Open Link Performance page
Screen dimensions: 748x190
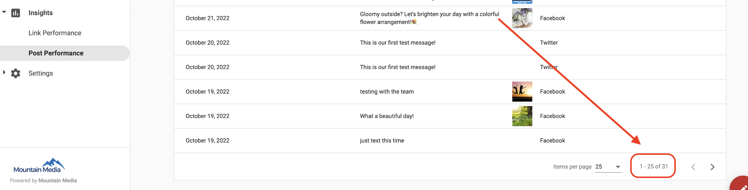(55, 33)
